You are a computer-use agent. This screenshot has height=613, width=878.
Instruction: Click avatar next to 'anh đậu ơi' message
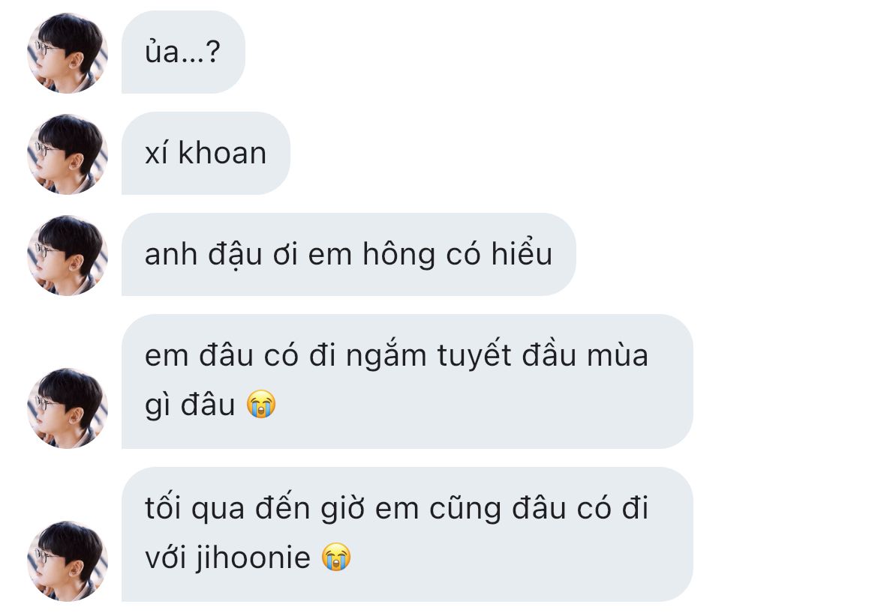[68, 255]
